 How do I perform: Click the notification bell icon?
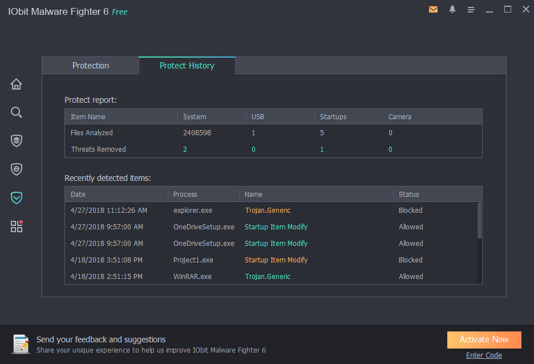(452, 10)
